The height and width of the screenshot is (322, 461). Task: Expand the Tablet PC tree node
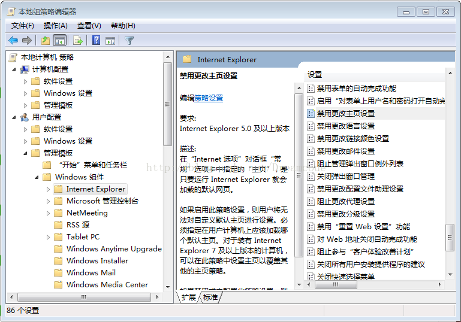(48, 237)
